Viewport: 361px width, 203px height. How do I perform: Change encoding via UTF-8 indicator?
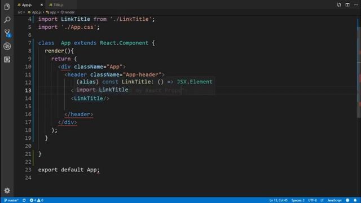point(312,200)
